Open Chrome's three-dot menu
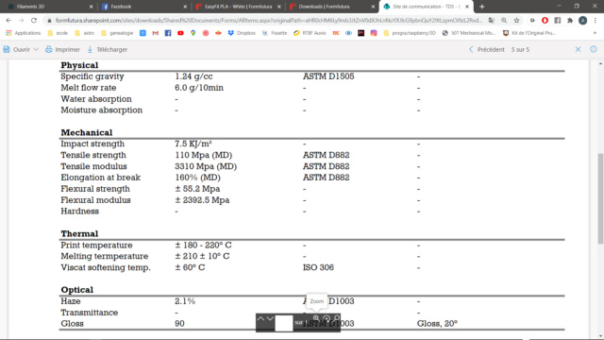 pyautogui.click(x=596, y=21)
